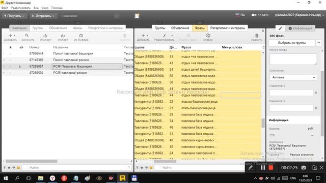Expand arrow next to Выбрать их группы
The image size is (326, 183).
(x=318, y=43)
